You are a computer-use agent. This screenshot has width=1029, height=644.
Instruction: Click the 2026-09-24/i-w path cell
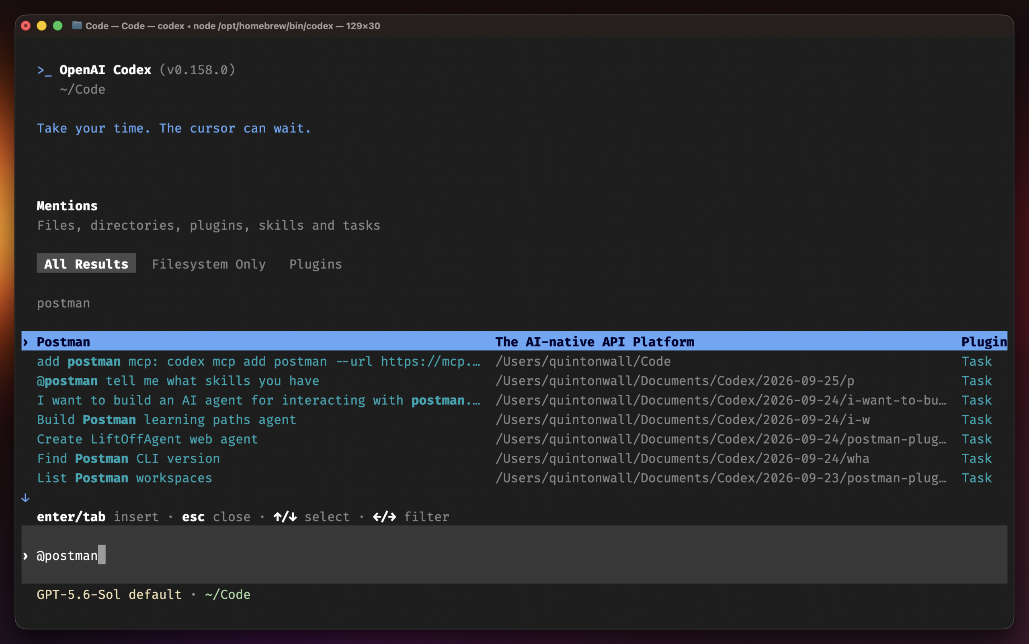coord(682,420)
